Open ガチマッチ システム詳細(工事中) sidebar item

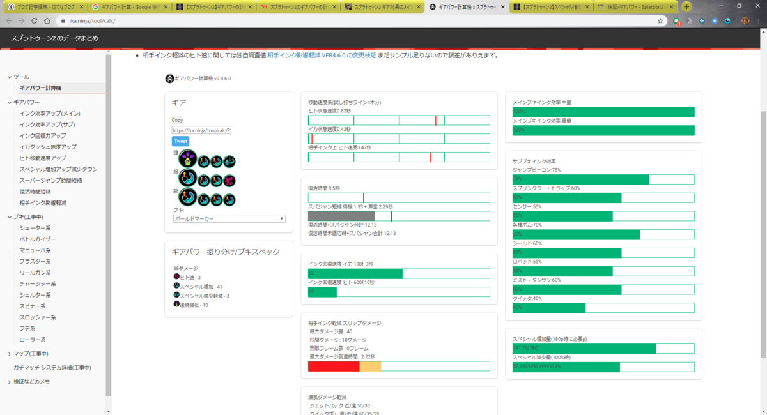point(52,368)
